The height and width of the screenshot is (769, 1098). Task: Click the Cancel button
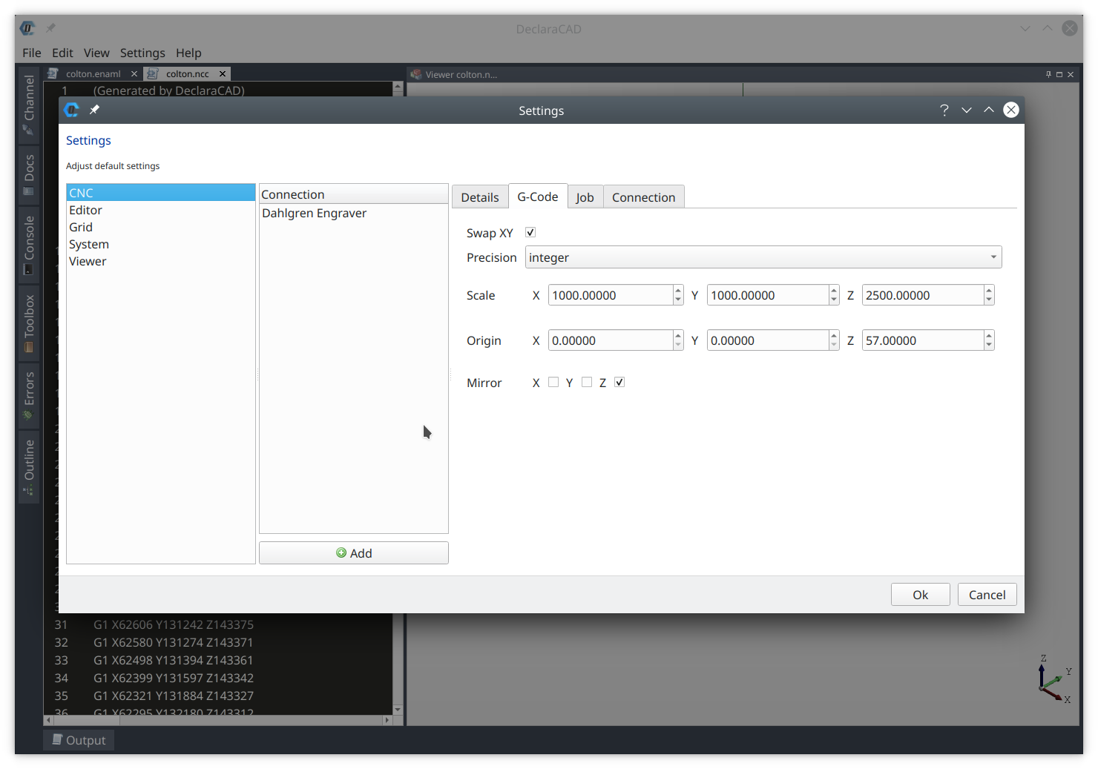coord(987,595)
